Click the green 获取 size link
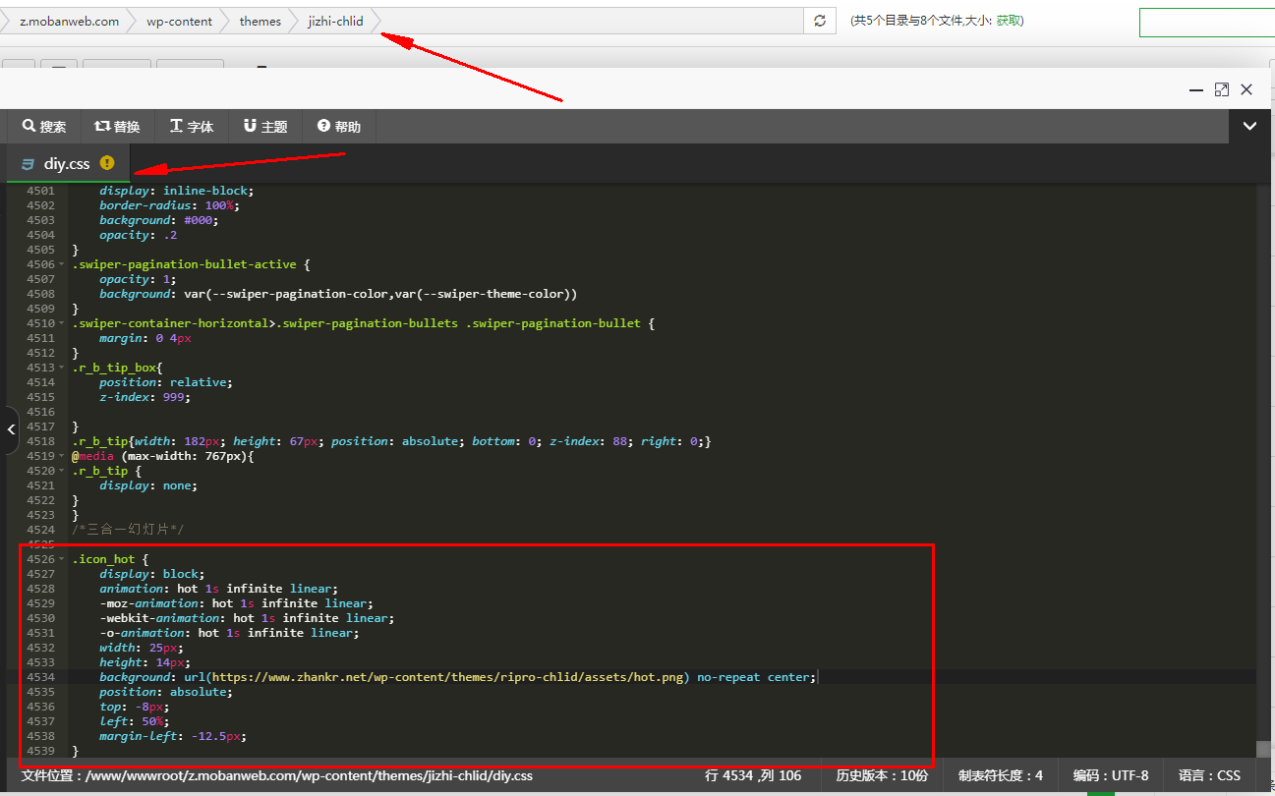This screenshot has width=1275, height=796. [1009, 21]
